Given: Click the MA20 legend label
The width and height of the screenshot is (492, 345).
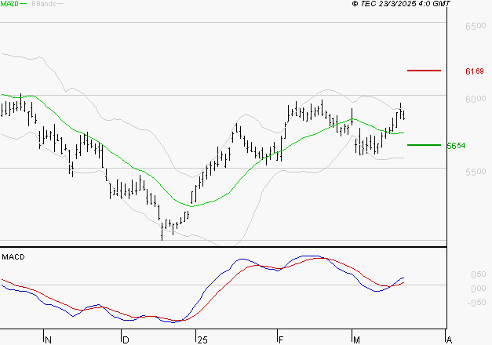Looking at the screenshot, I should pos(9,3).
